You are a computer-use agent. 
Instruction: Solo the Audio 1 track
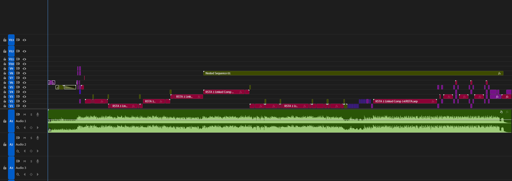click(31, 115)
